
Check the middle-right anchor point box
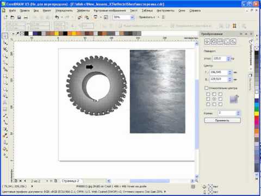point(220,99)
